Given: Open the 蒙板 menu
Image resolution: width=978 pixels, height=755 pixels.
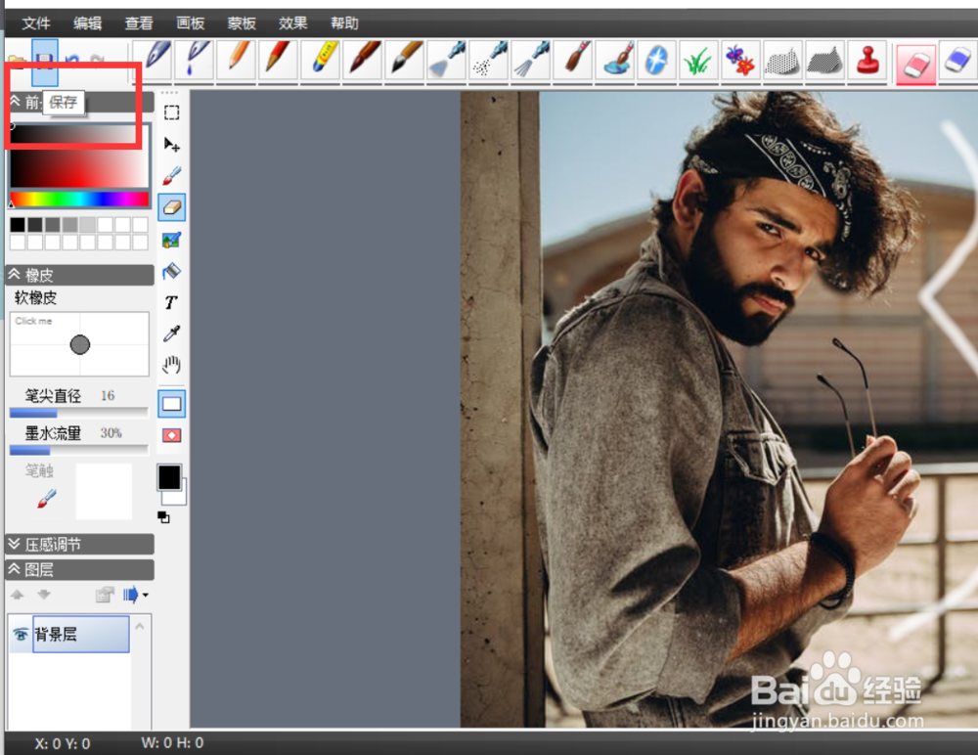Looking at the screenshot, I should pyautogui.click(x=242, y=23).
